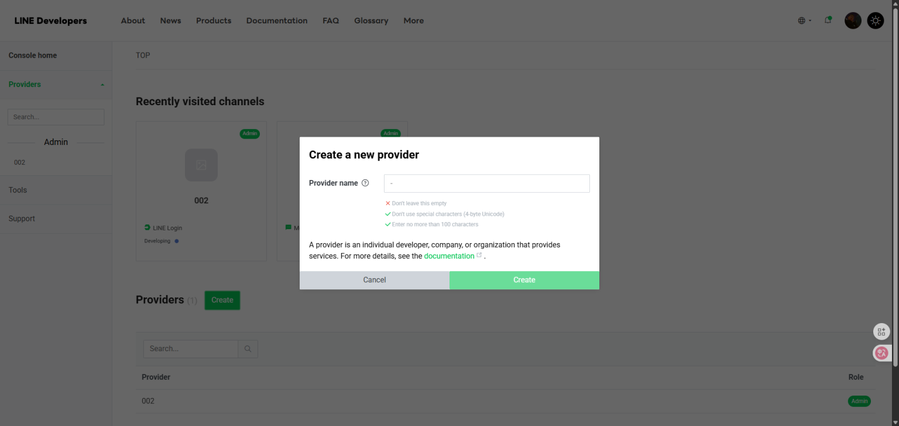Open the notifications bell
899x426 pixels.
(828, 20)
